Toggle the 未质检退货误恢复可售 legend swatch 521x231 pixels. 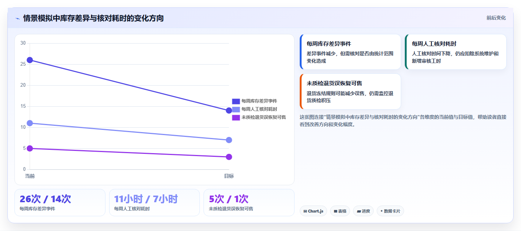pos(236,117)
